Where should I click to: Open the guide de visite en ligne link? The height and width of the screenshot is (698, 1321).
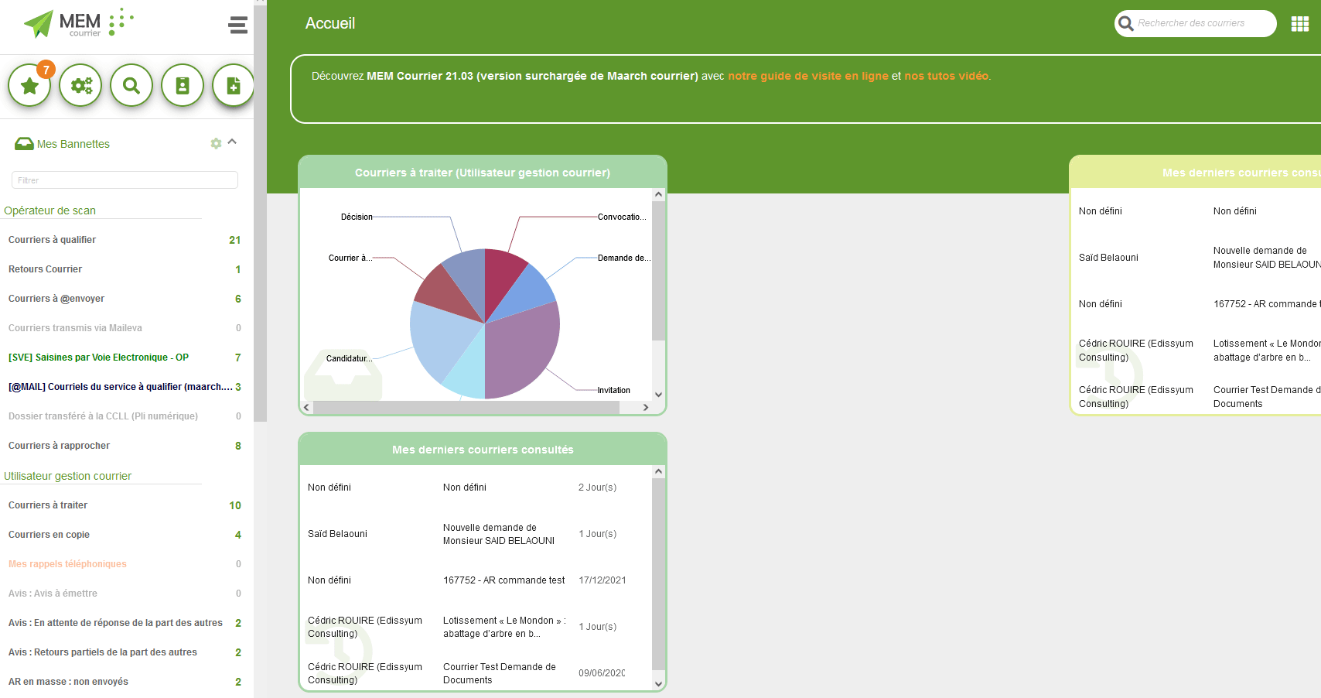point(807,76)
